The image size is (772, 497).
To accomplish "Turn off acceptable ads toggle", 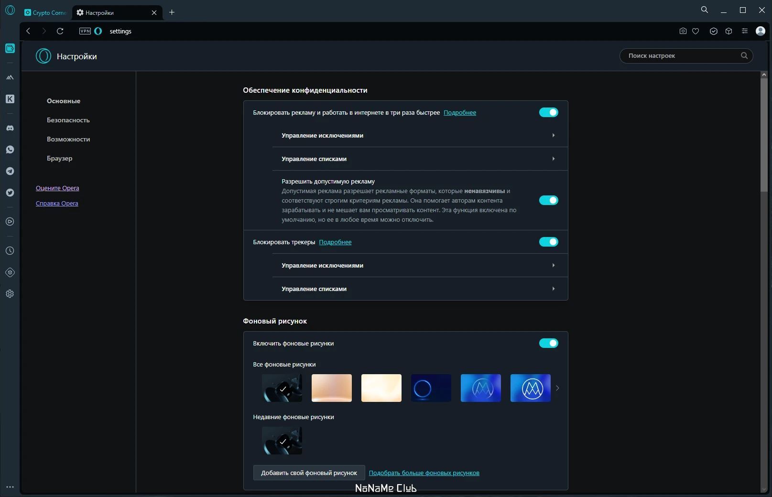I will coord(548,200).
